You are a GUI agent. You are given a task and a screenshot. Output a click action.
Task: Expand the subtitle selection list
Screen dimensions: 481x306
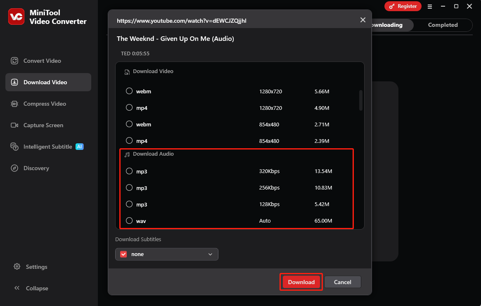pyautogui.click(x=210, y=254)
